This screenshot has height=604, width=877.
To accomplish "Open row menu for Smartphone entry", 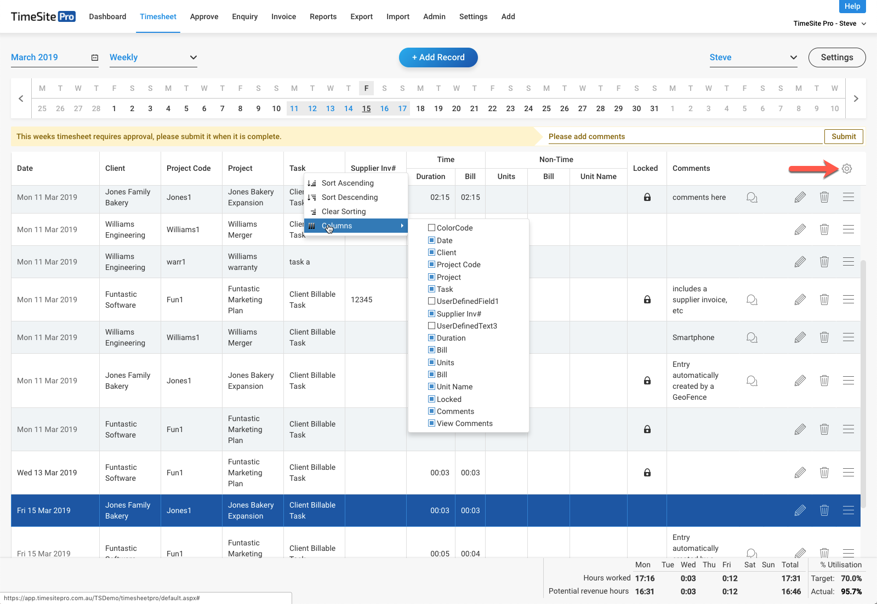I will tap(848, 337).
